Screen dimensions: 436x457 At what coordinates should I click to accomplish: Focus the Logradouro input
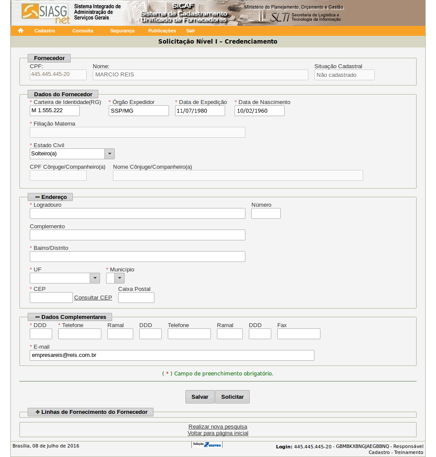pos(138,213)
